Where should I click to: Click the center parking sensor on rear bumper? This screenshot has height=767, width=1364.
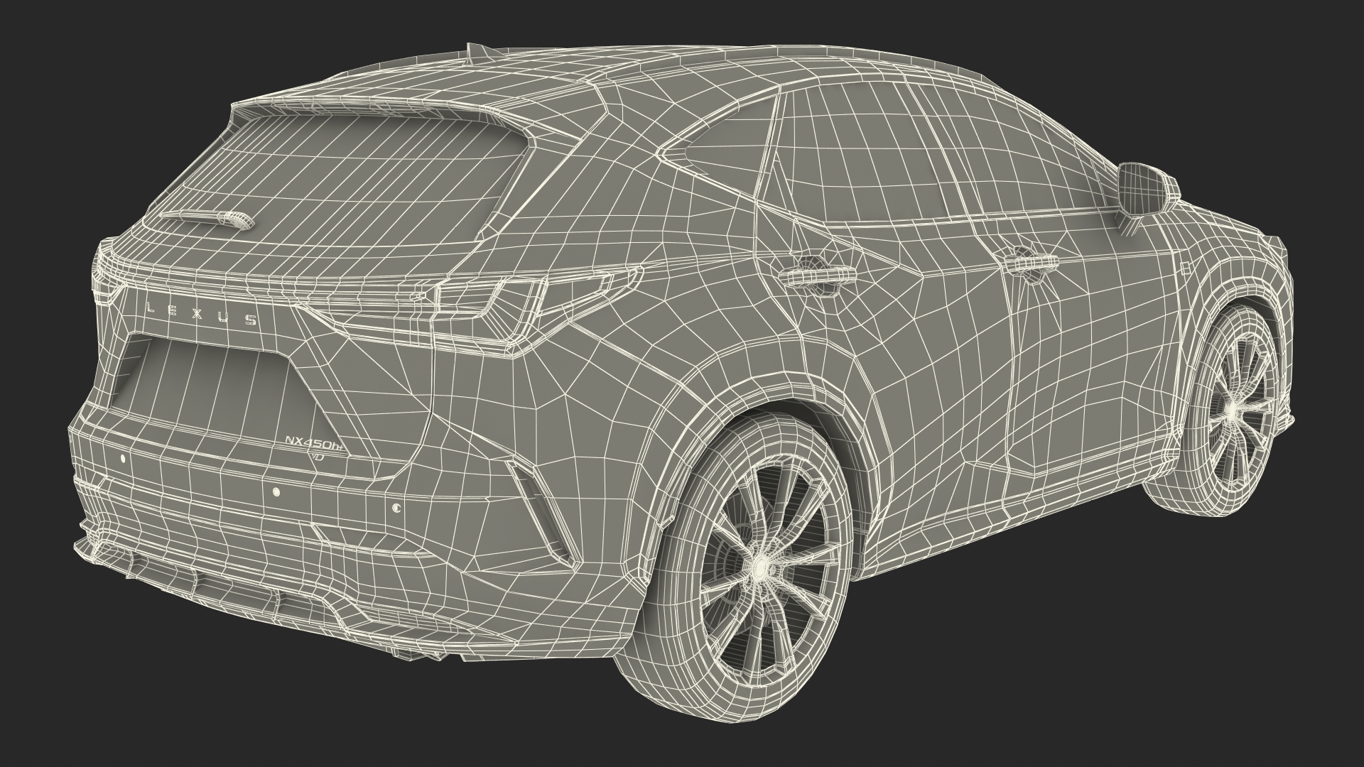(276, 492)
